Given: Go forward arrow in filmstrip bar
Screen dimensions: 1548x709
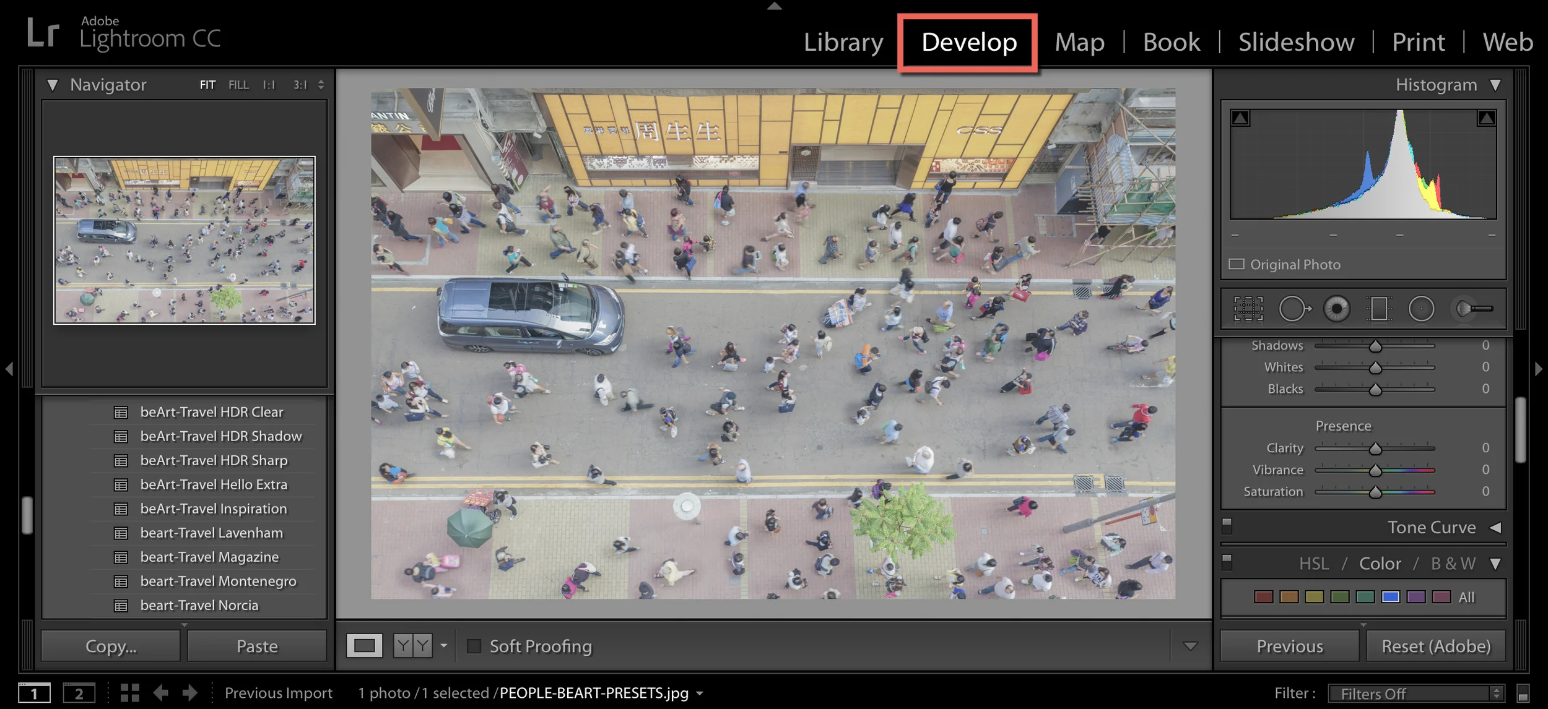Looking at the screenshot, I should [x=190, y=693].
